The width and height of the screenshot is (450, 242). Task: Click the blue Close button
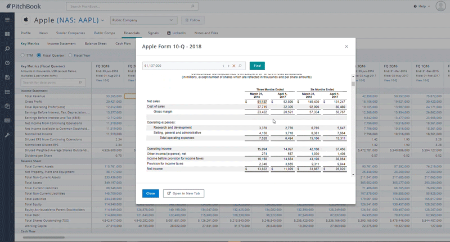point(150,193)
